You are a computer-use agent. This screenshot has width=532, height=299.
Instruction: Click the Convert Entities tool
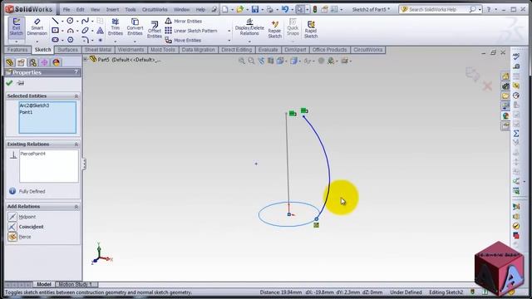[x=135, y=27]
